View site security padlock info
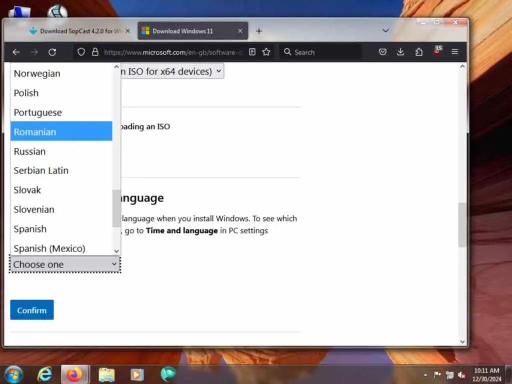Viewport: 512px width, 384px height. pos(95,52)
